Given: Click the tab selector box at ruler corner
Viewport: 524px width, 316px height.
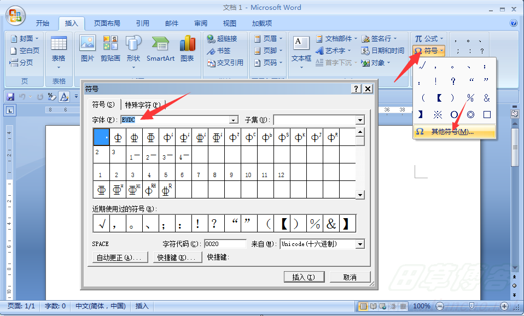Looking at the screenshot, I should click(x=10, y=110).
